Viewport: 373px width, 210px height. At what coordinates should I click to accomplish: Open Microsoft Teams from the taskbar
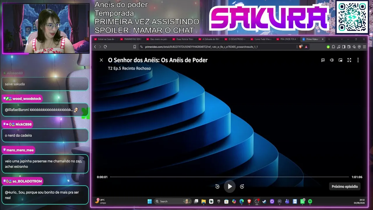click(x=287, y=201)
